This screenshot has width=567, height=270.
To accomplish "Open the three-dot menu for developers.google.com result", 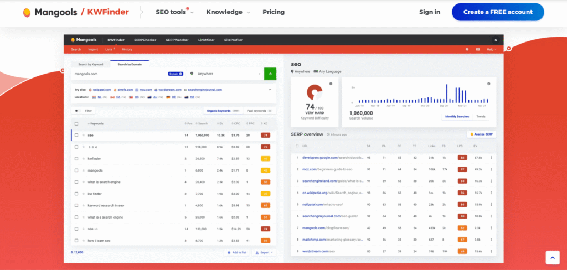I will tap(491, 158).
